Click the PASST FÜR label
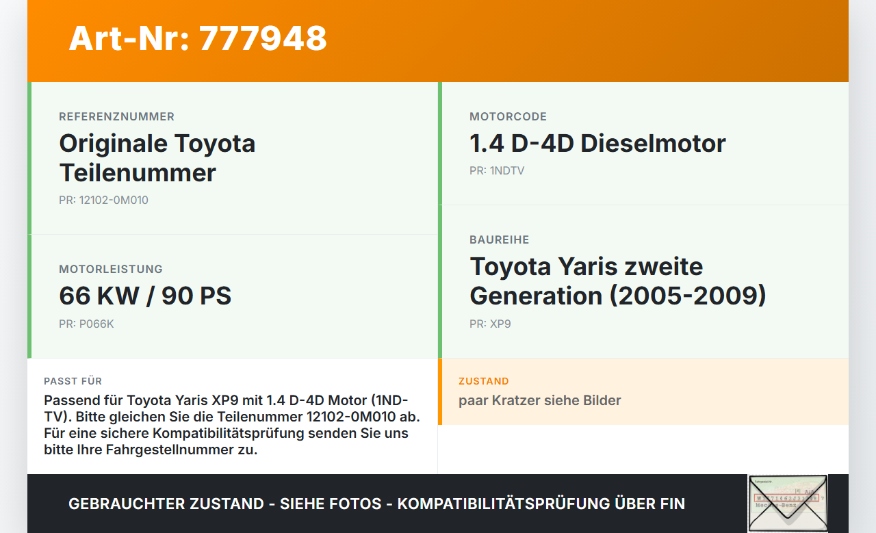Viewport: 876px width, 533px height. tap(73, 381)
